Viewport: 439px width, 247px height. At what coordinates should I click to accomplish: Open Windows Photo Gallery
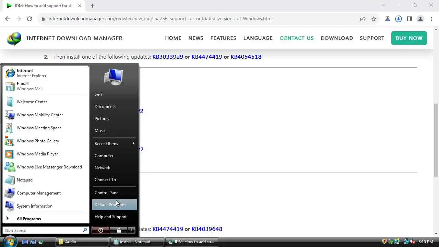pos(46,141)
